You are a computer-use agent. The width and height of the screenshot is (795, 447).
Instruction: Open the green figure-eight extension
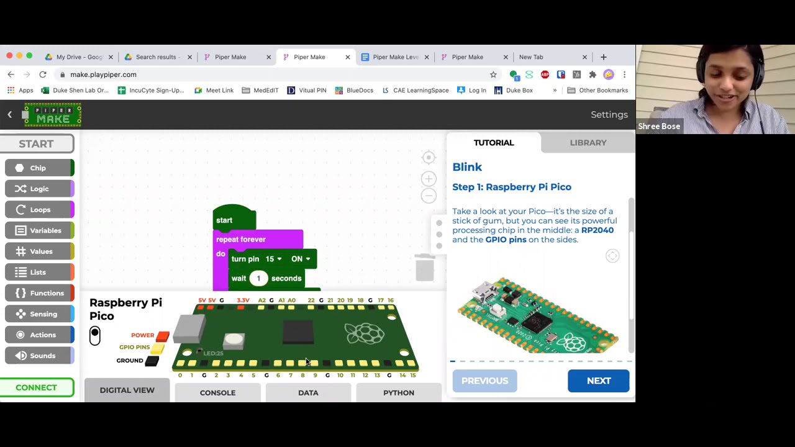point(529,74)
